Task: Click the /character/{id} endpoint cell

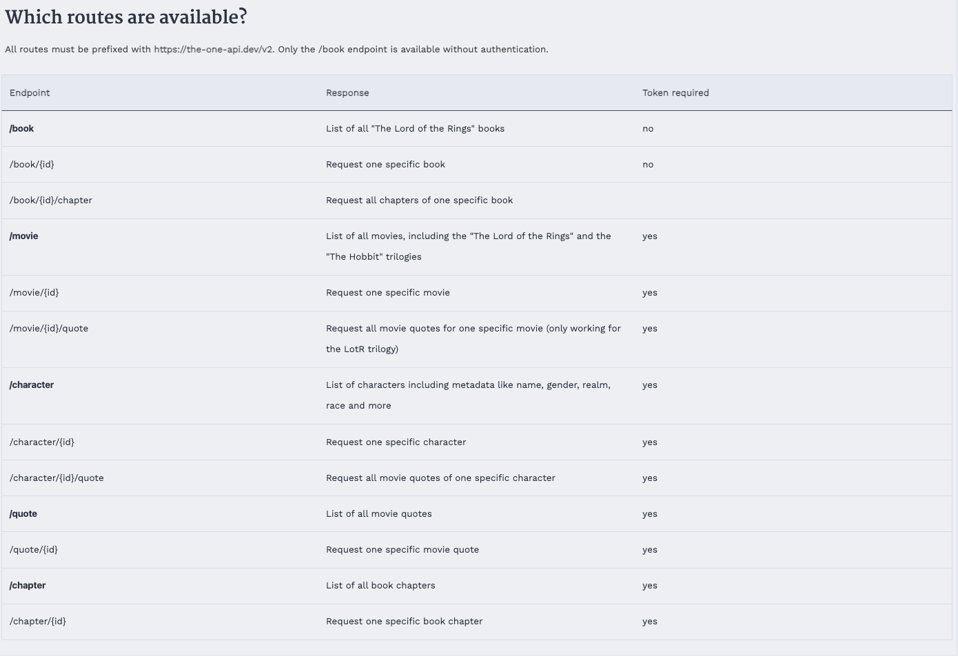Action: tap(42, 442)
